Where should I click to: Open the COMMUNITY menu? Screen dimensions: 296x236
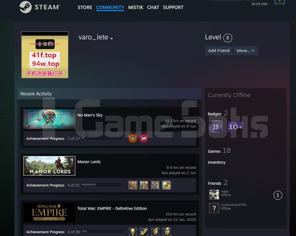(110, 7)
